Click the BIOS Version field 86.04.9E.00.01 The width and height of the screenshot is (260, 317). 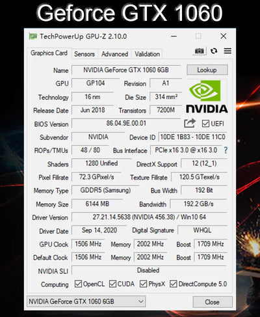coord(126,123)
